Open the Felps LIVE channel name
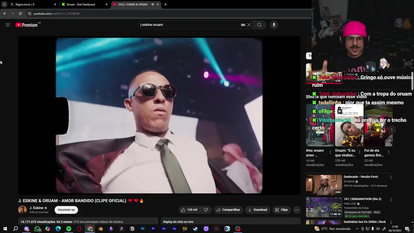This screenshot has height=233, width=414. [x=350, y=204]
